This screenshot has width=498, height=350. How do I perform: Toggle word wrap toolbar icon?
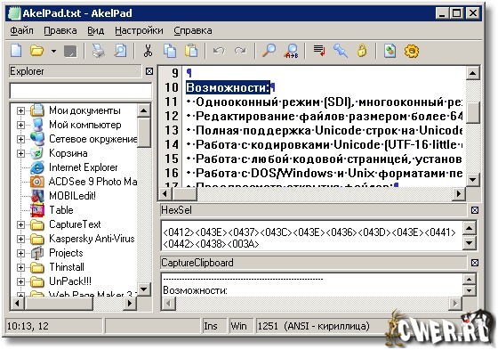pyautogui.click(x=319, y=51)
